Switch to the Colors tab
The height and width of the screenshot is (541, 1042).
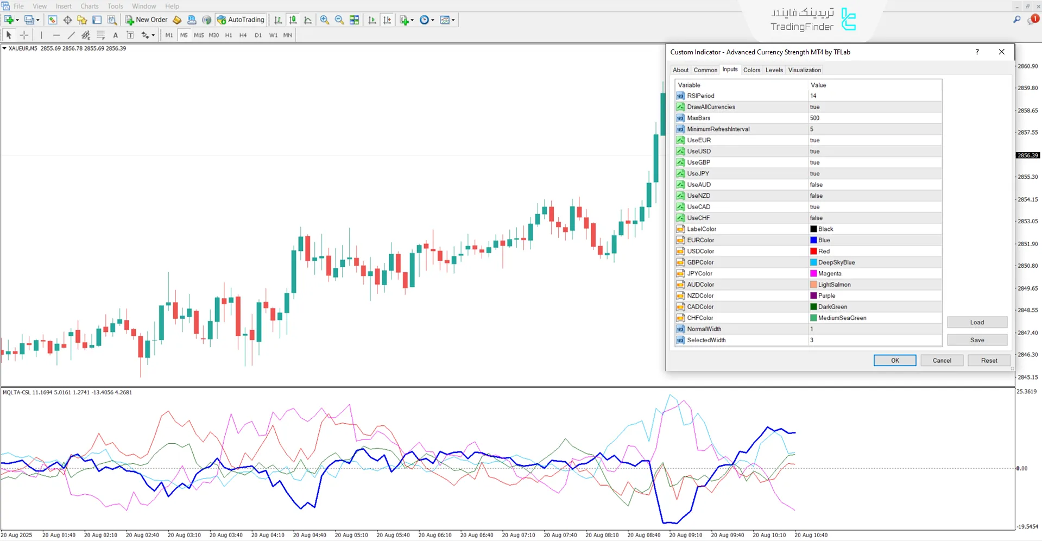pos(752,70)
